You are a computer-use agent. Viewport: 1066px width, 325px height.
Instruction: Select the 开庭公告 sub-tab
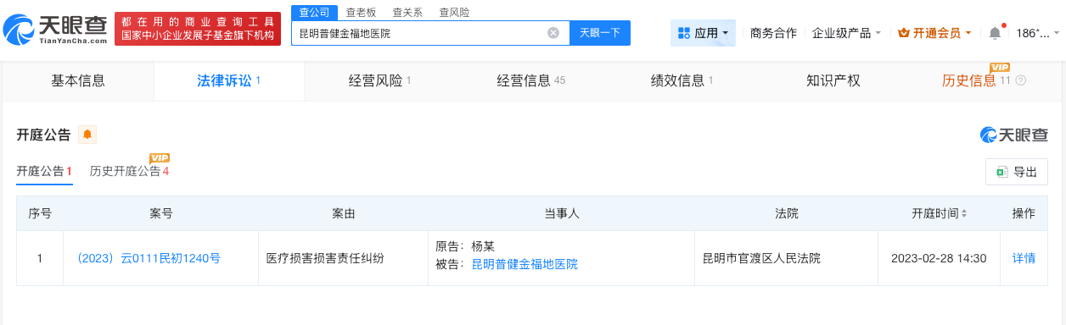coord(44,171)
